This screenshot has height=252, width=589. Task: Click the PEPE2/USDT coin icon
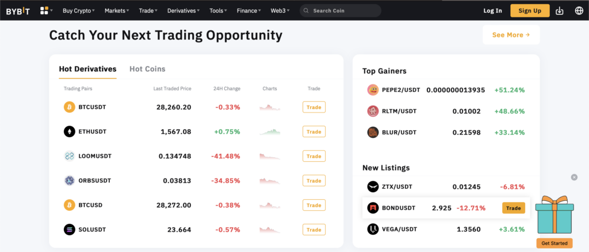point(373,90)
